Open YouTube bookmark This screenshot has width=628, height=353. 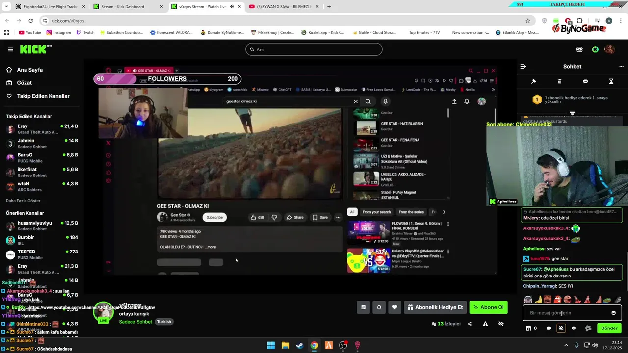[x=29, y=33]
